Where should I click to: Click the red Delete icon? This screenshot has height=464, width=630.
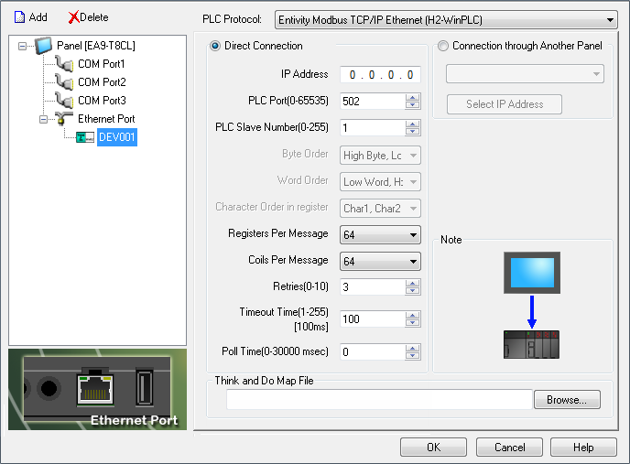(74, 17)
